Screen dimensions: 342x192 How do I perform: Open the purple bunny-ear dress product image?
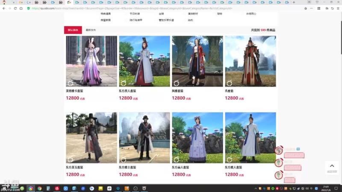tap(91, 61)
